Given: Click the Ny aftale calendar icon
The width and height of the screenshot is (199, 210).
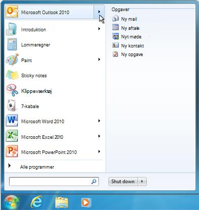Looking at the screenshot, I should [115, 27].
